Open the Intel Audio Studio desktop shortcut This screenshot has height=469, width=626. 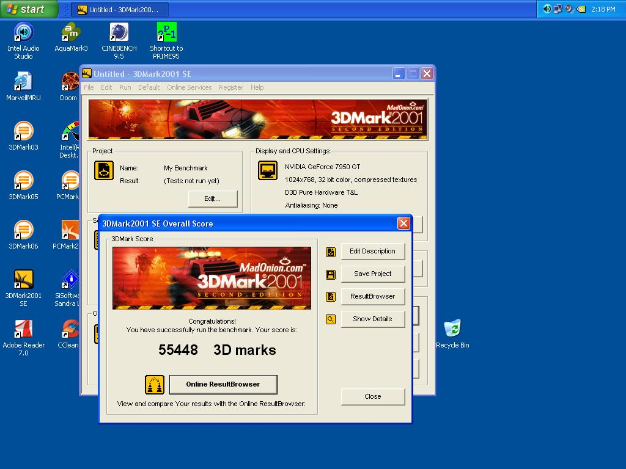pyautogui.click(x=24, y=40)
